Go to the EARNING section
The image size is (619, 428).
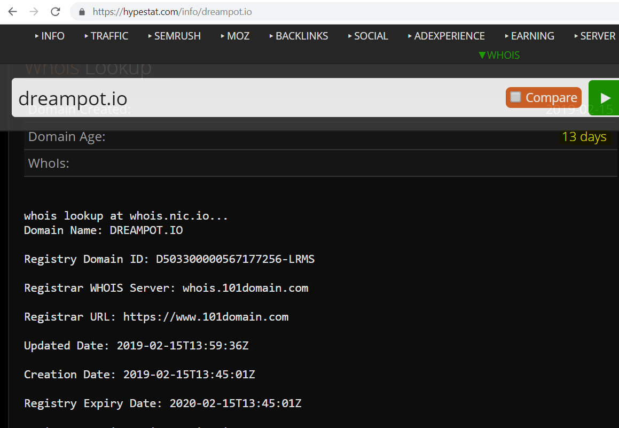click(529, 36)
